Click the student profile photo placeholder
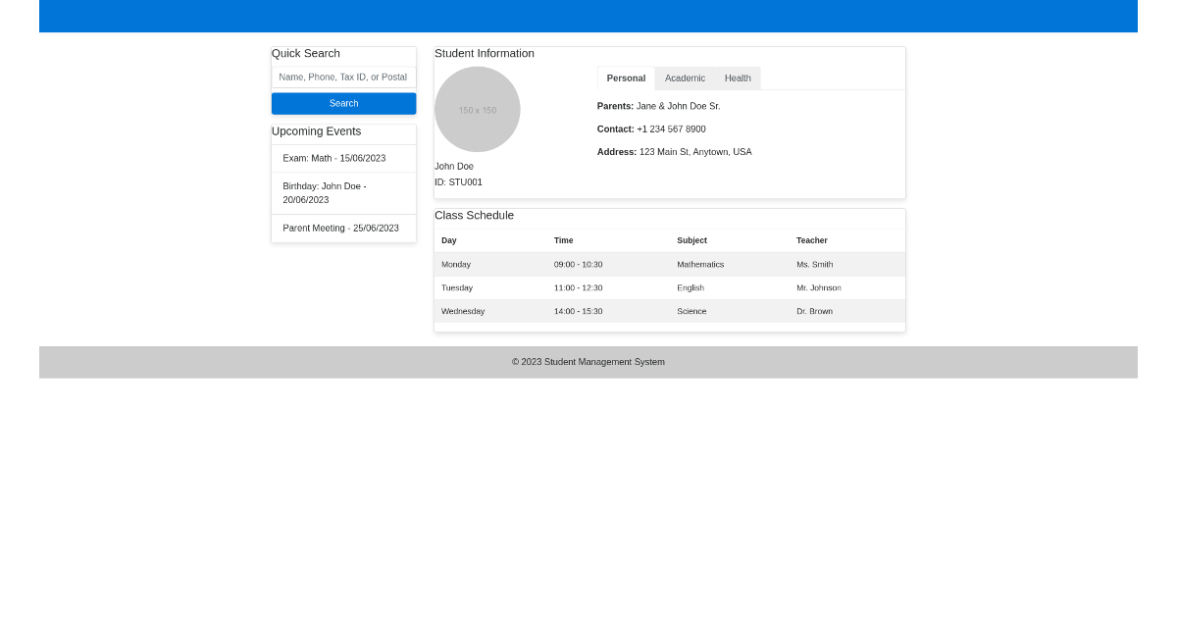The width and height of the screenshot is (1177, 618). pyautogui.click(x=478, y=109)
